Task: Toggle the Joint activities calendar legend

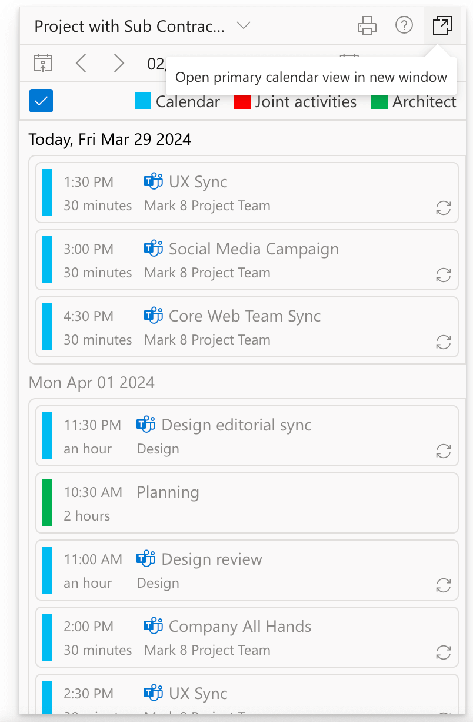Action: 295,102
